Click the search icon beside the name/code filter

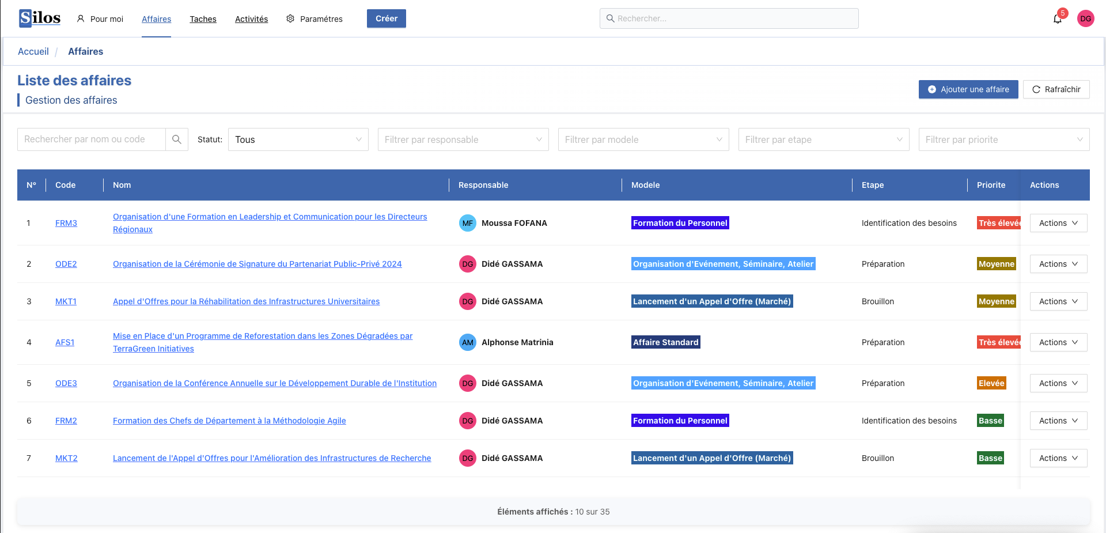coord(177,139)
